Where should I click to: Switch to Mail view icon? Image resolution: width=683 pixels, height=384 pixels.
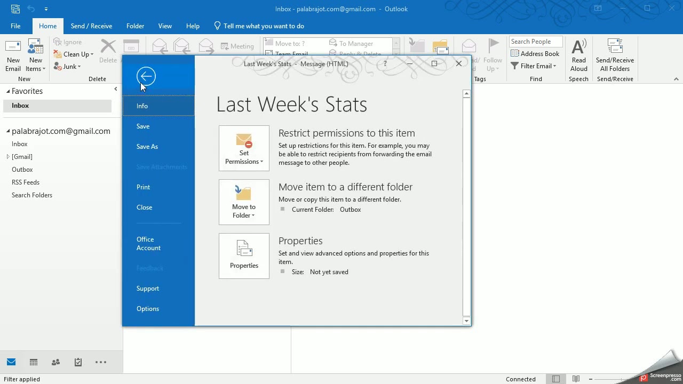[11, 362]
